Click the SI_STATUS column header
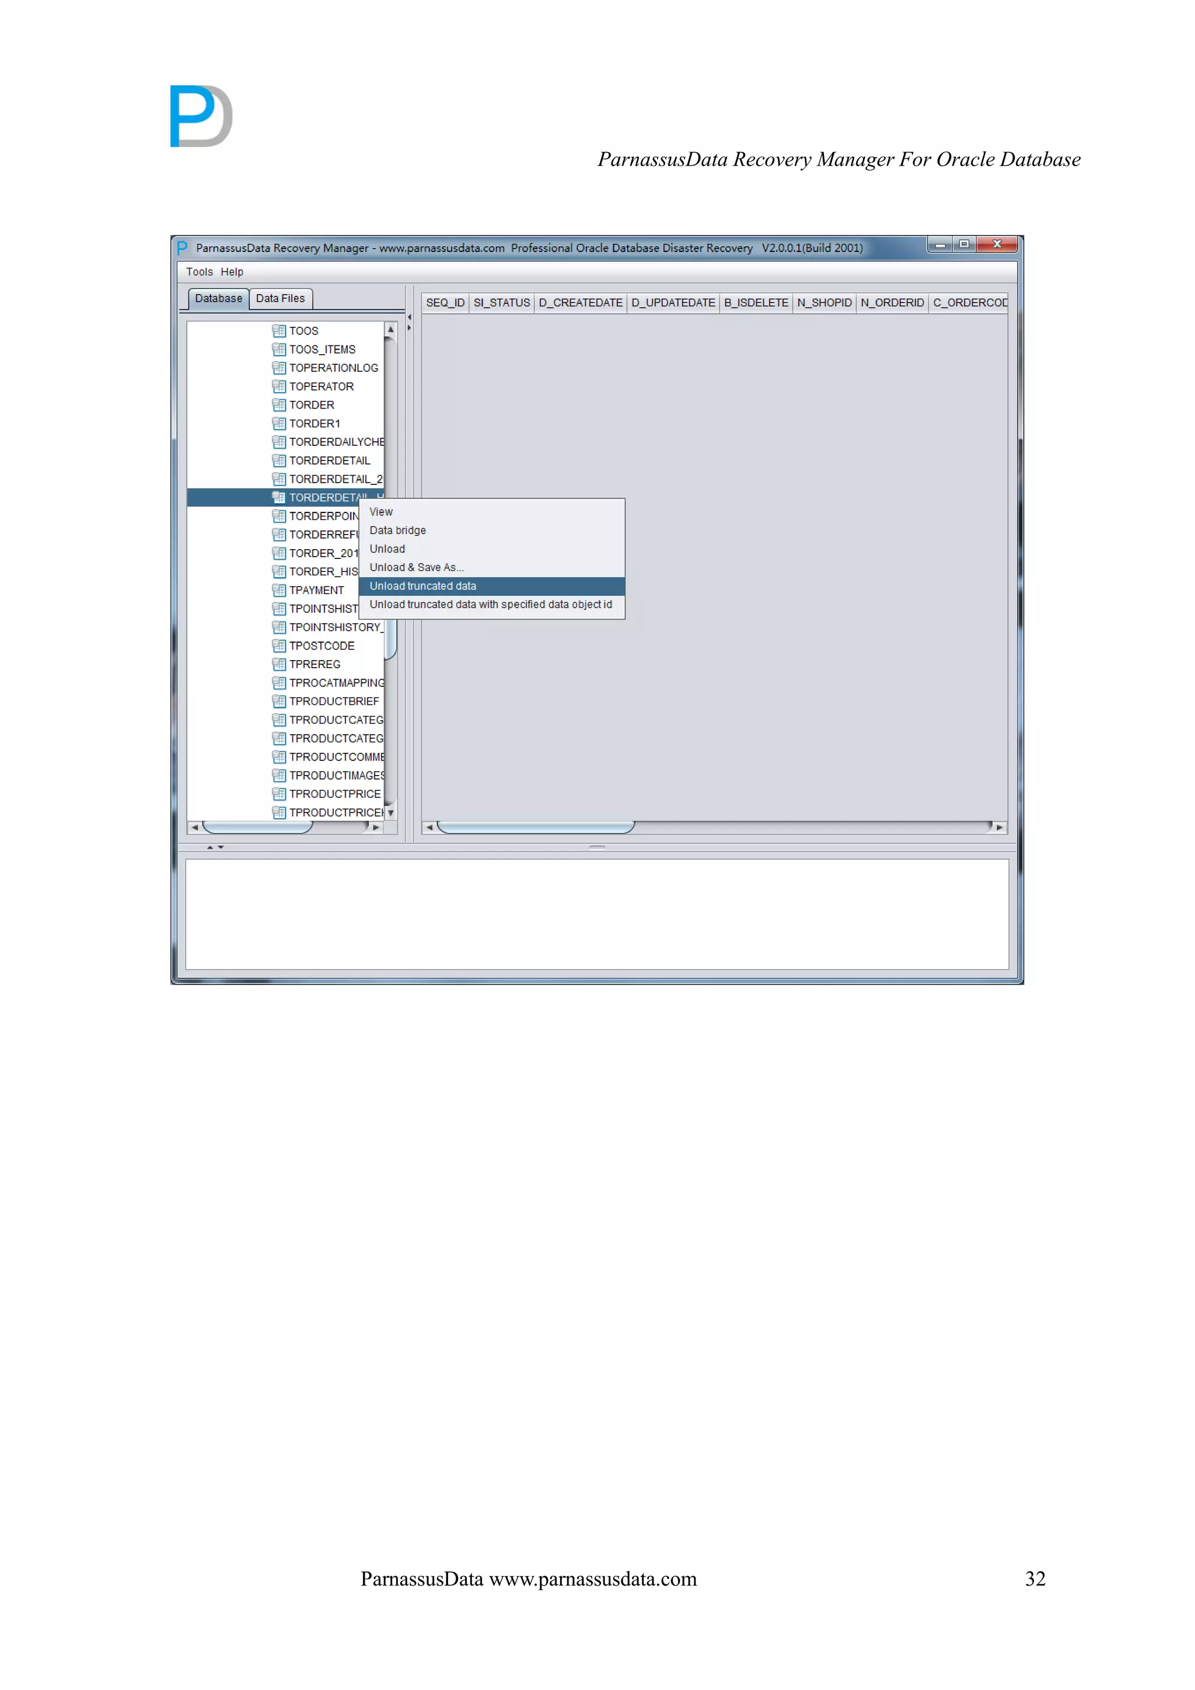The height and width of the screenshot is (1690, 1195). [x=502, y=302]
